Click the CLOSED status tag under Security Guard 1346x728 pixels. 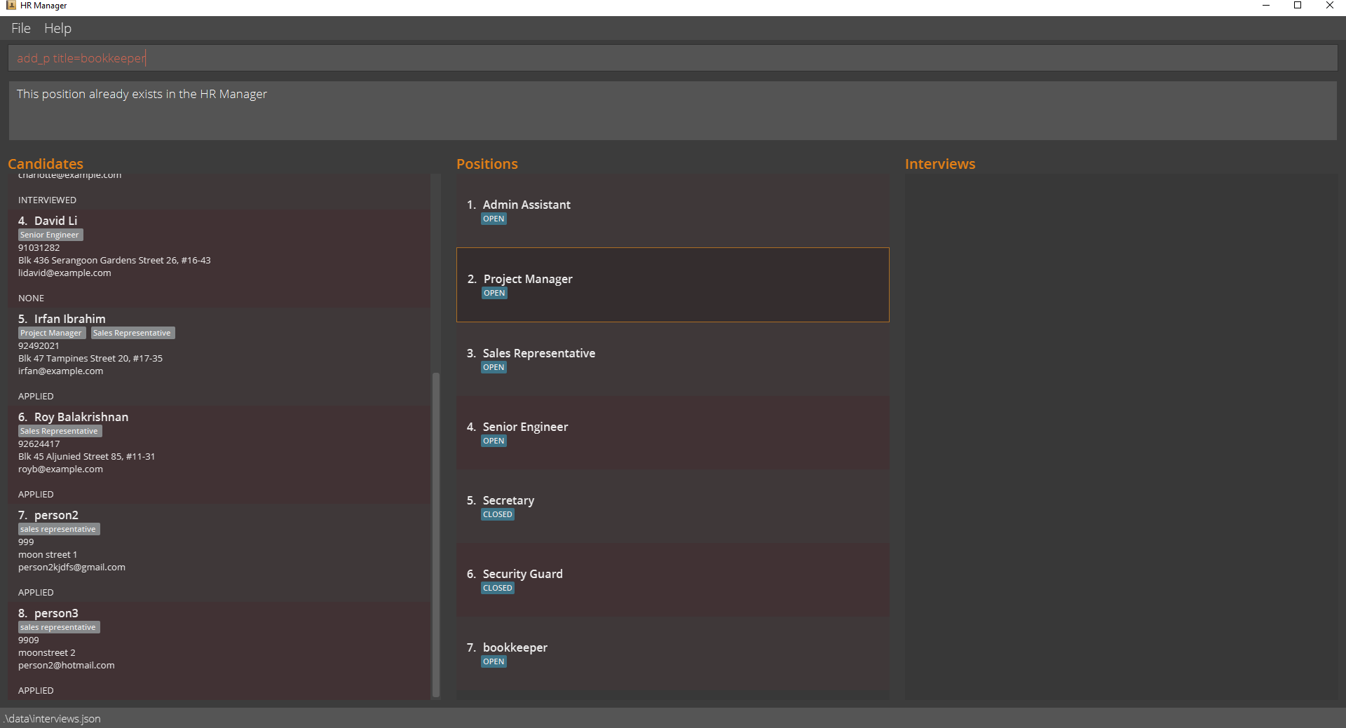click(x=498, y=588)
